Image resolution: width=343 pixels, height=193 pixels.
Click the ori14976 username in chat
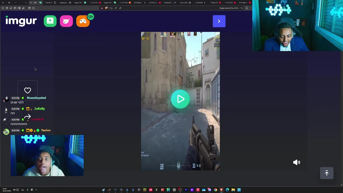[37, 120]
